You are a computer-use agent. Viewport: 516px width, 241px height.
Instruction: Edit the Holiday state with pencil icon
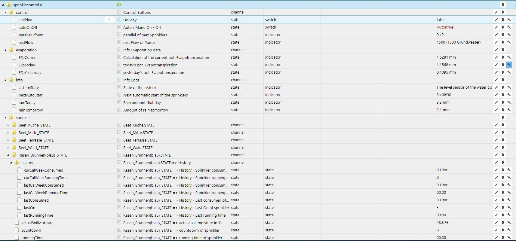[x=496, y=20]
